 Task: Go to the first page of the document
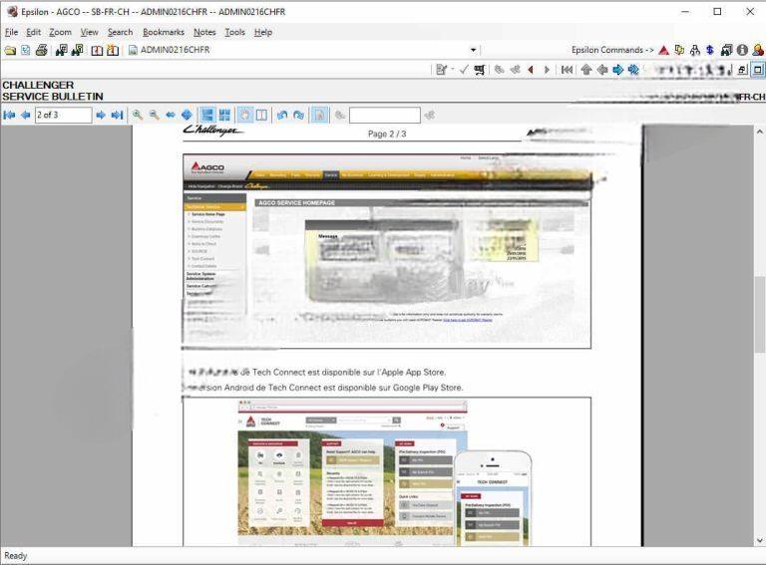pyautogui.click(x=10, y=116)
